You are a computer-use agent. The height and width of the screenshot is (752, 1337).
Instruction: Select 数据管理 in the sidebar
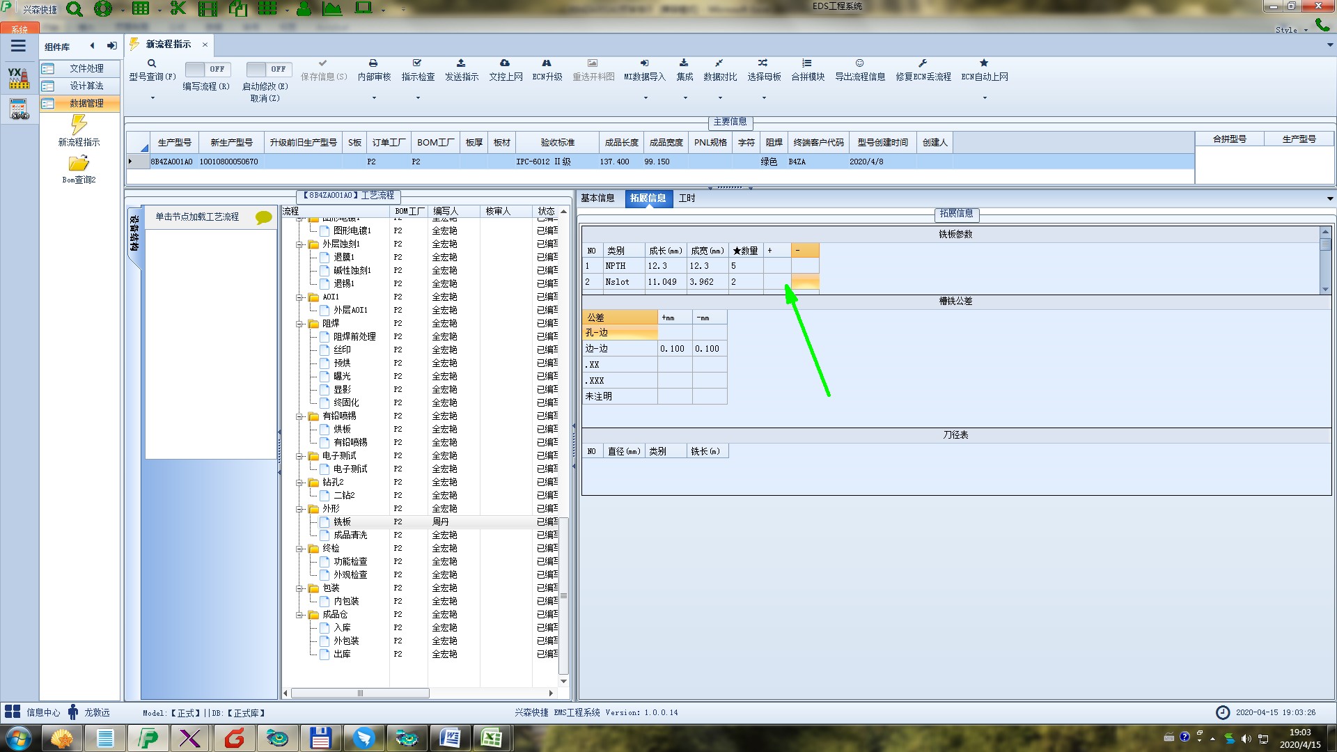pyautogui.click(x=86, y=103)
